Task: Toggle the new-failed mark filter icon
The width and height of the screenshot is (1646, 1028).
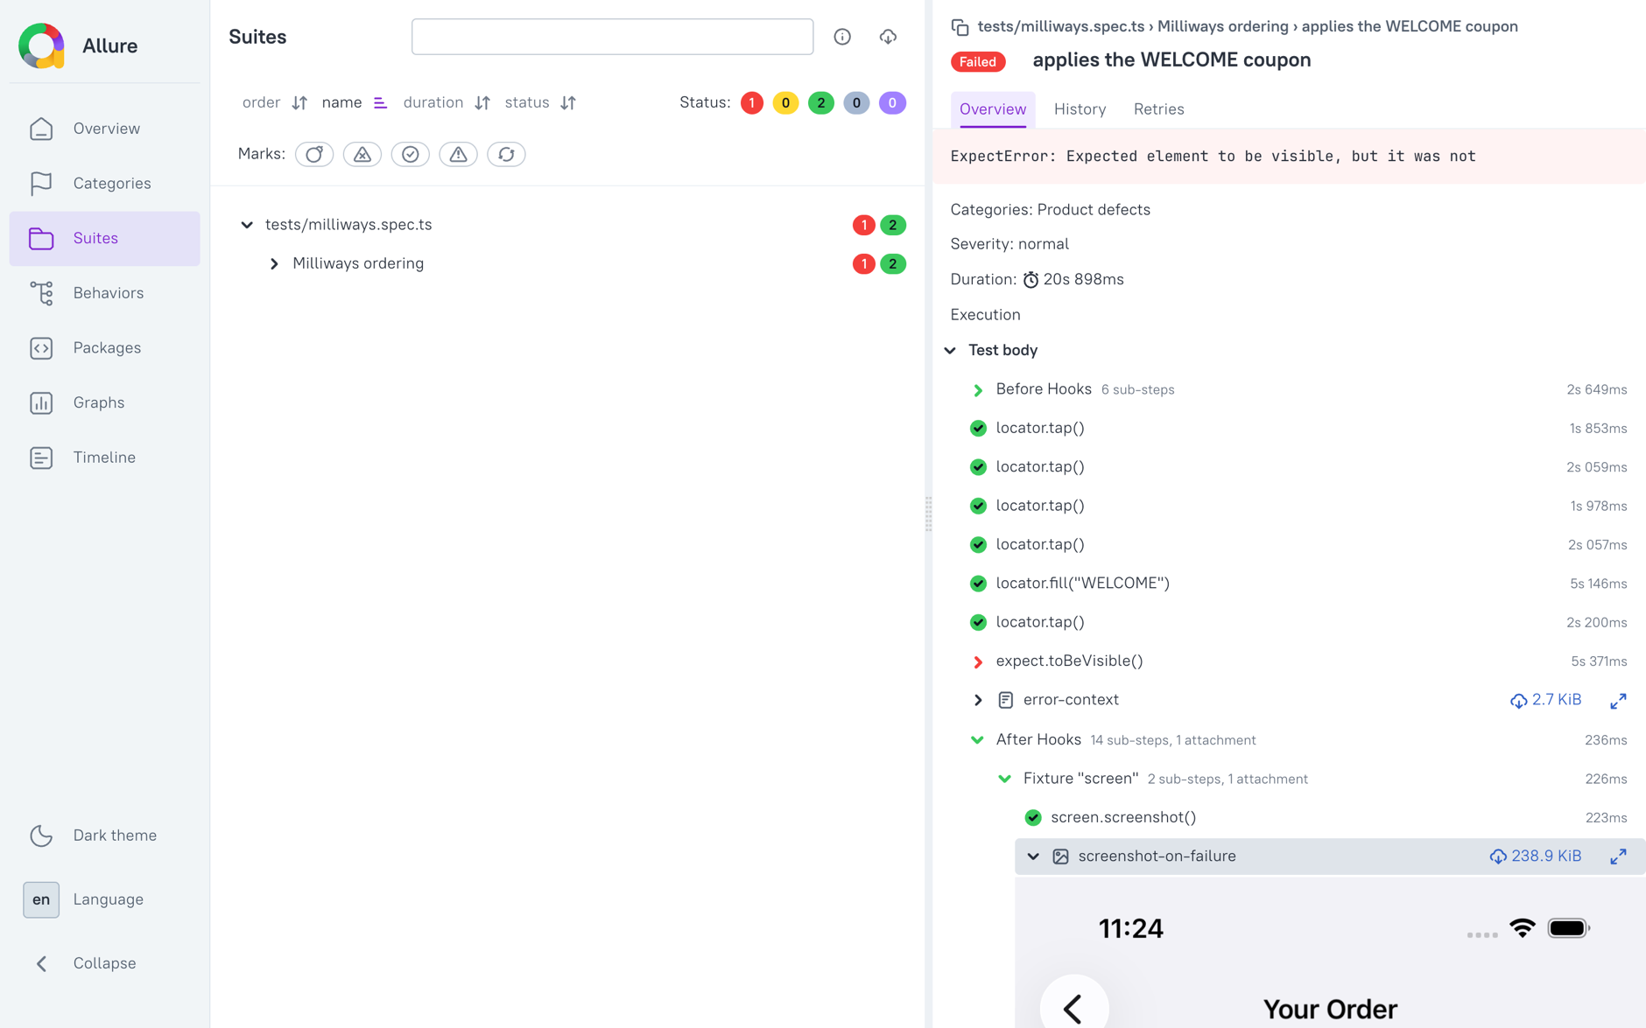Action: 362,154
